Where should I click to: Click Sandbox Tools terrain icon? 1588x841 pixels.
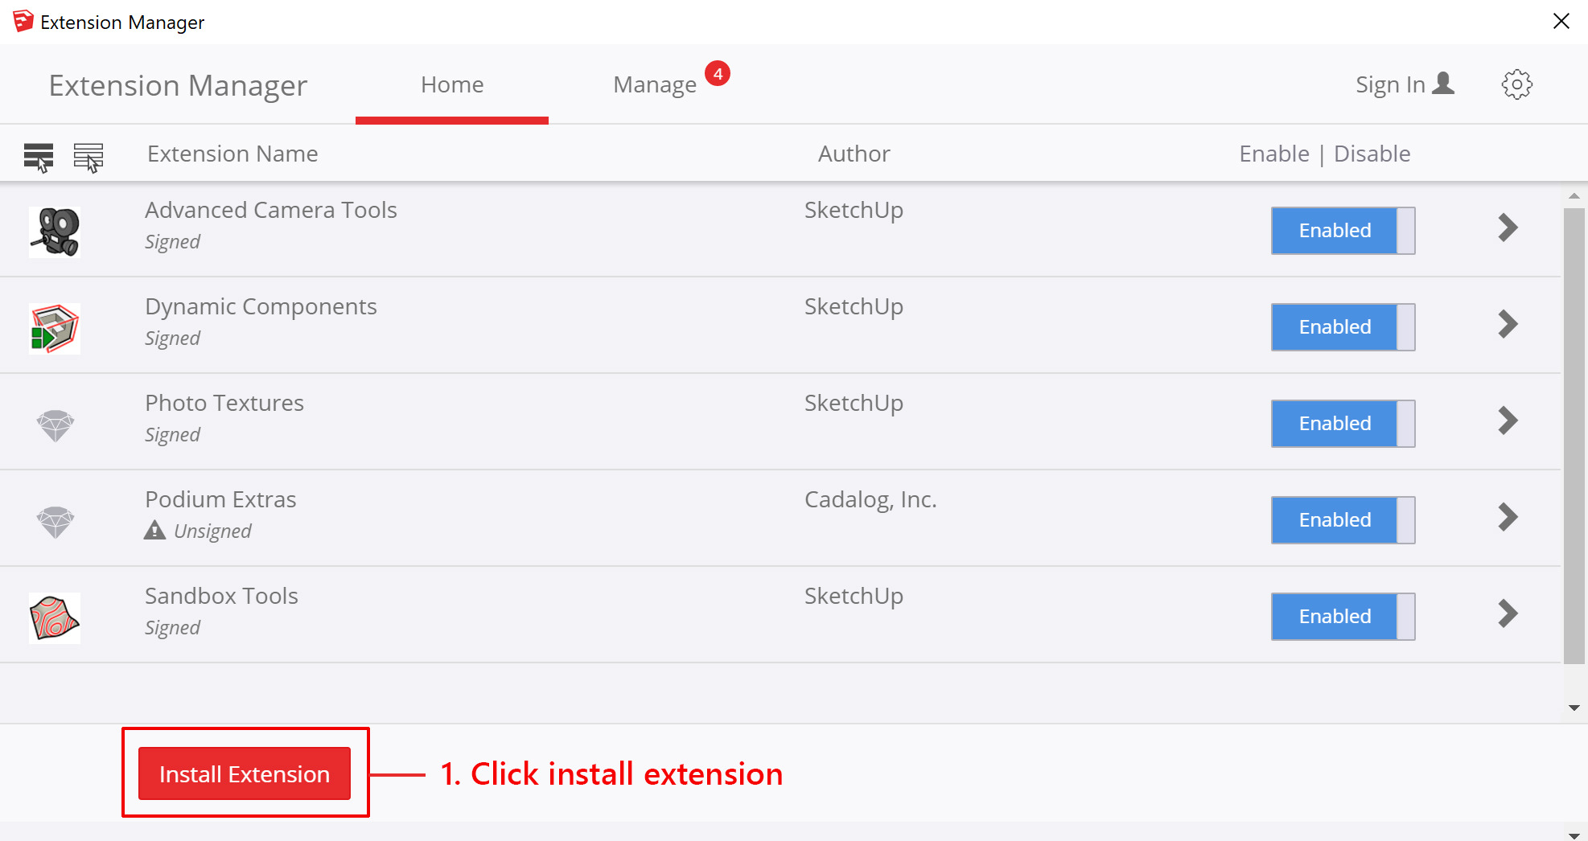point(55,617)
